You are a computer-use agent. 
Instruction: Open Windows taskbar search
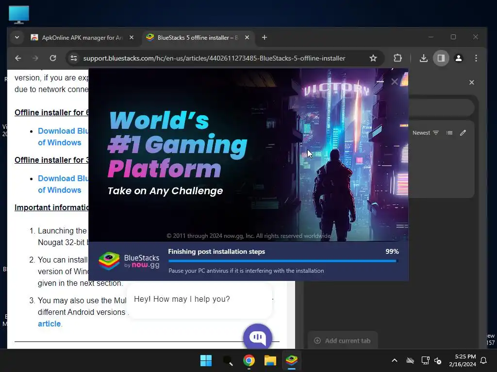point(228,360)
